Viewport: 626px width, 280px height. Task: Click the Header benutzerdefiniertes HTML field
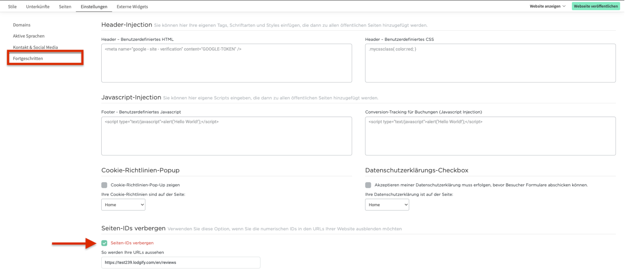pos(226,63)
